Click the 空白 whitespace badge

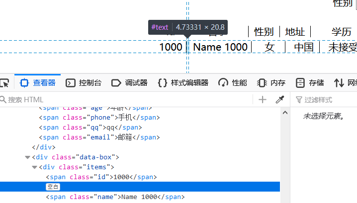53,187
